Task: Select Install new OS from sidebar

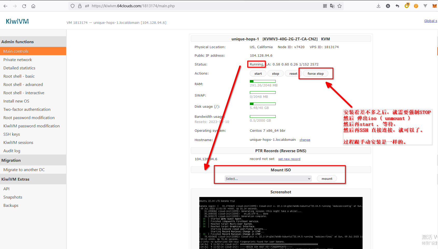Action: pos(16,101)
